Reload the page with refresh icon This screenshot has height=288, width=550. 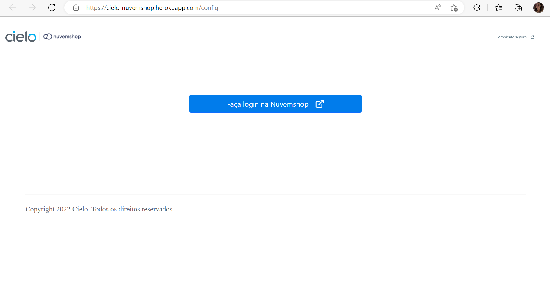coord(52,8)
